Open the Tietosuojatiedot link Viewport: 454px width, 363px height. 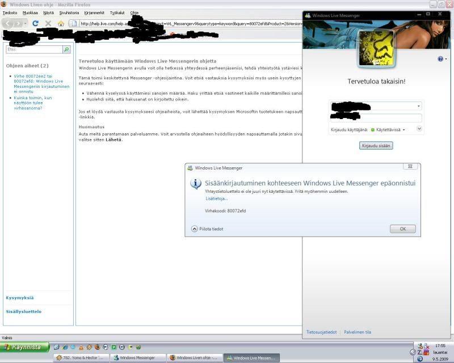point(321,332)
